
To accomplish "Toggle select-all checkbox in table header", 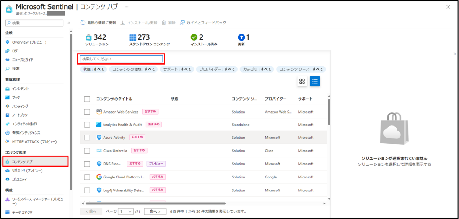I will click(87, 99).
